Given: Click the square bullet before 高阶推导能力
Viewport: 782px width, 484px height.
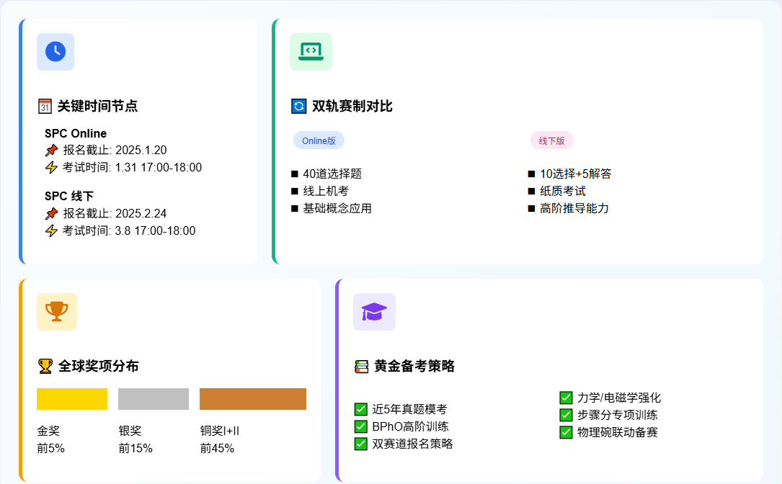Looking at the screenshot, I should click(532, 208).
